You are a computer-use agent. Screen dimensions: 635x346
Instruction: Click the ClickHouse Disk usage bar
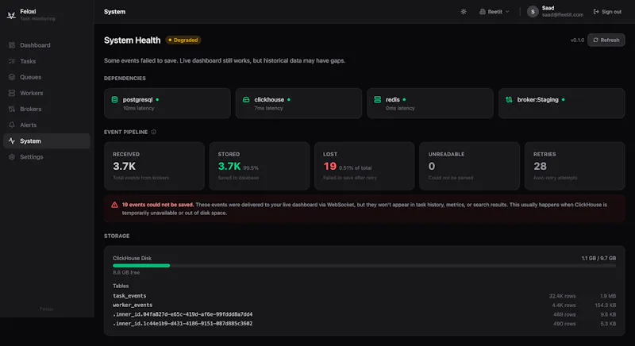(x=364, y=266)
